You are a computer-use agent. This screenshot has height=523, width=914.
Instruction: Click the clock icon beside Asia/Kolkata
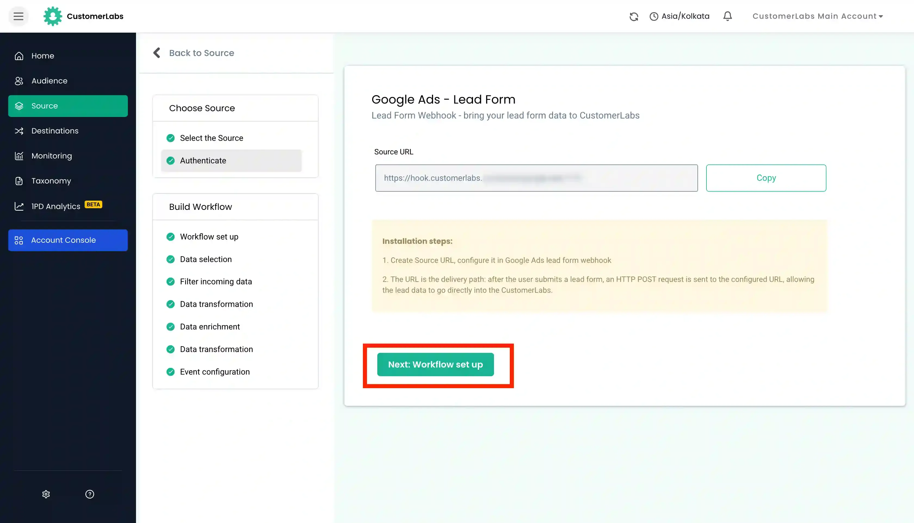click(x=654, y=17)
